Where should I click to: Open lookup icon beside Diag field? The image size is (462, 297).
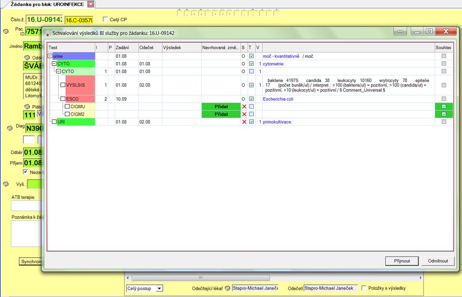click(10, 128)
